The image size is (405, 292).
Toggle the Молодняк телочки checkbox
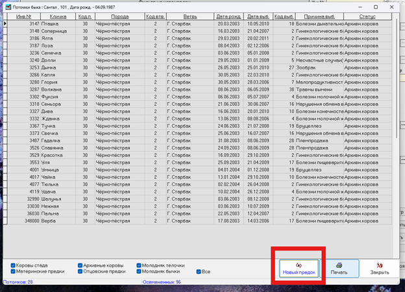click(139, 265)
